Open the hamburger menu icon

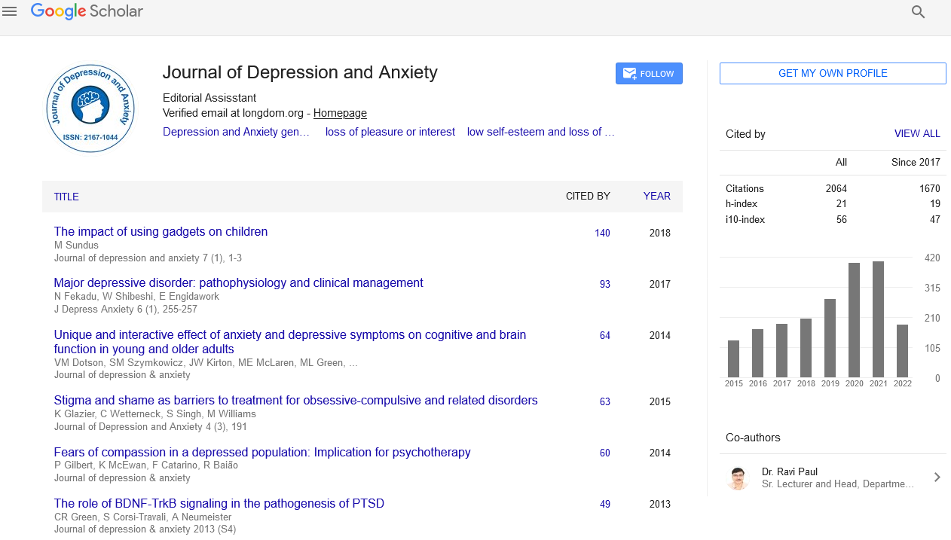click(x=10, y=11)
